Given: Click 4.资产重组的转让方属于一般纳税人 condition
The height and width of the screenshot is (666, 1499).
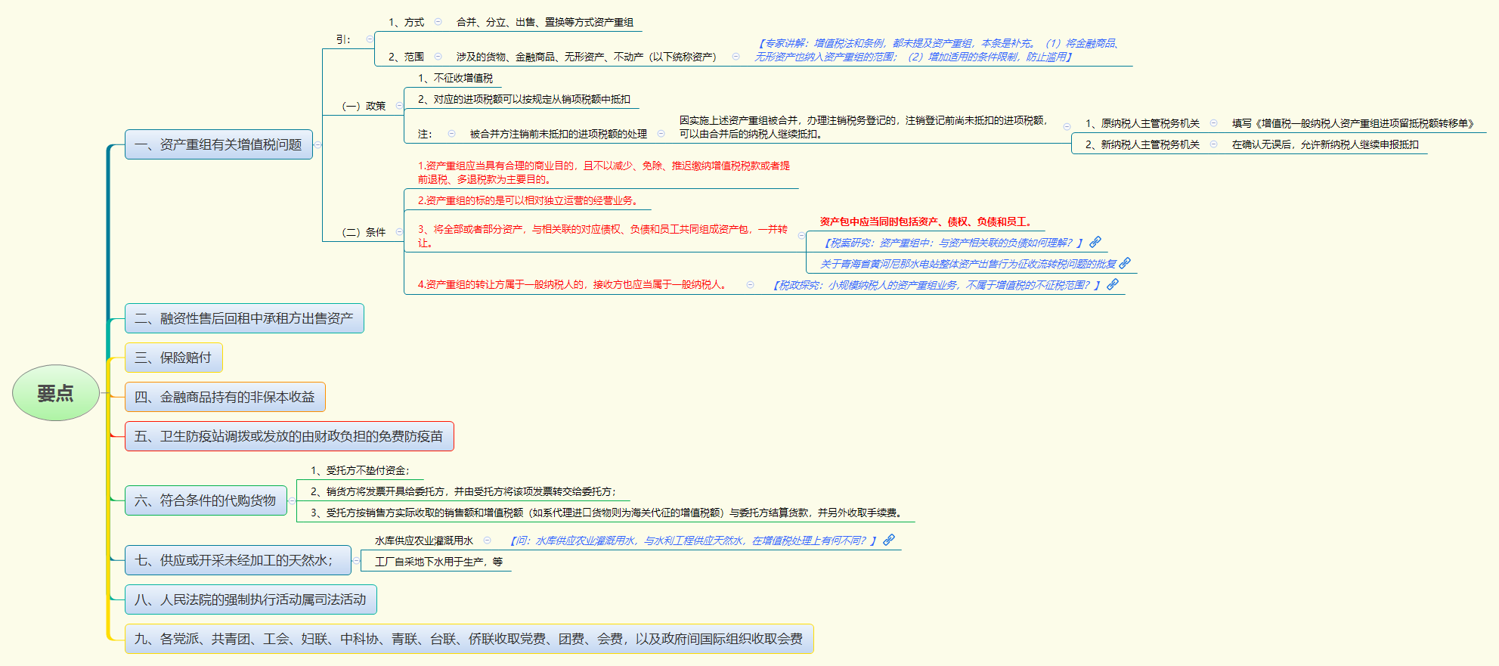Looking at the screenshot, I should pos(572,284).
